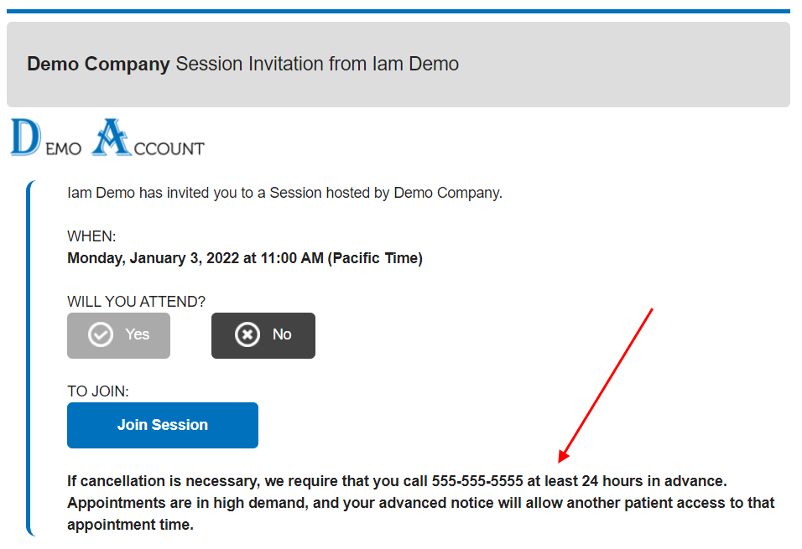Click the 'CCOUNT' text in the logo
The width and height of the screenshot is (802, 549).
[169, 149]
